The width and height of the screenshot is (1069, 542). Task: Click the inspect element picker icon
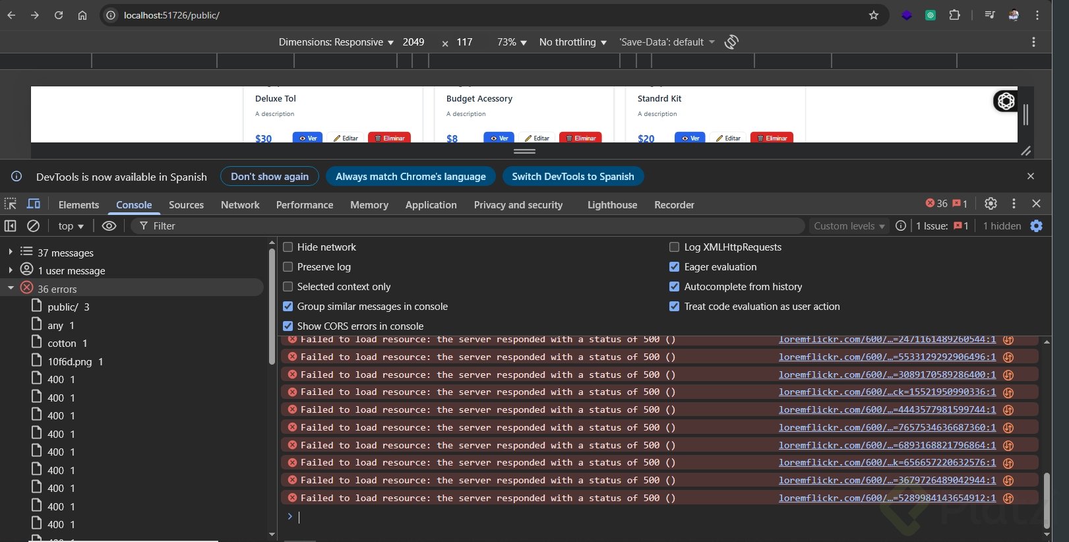[11, 204]
